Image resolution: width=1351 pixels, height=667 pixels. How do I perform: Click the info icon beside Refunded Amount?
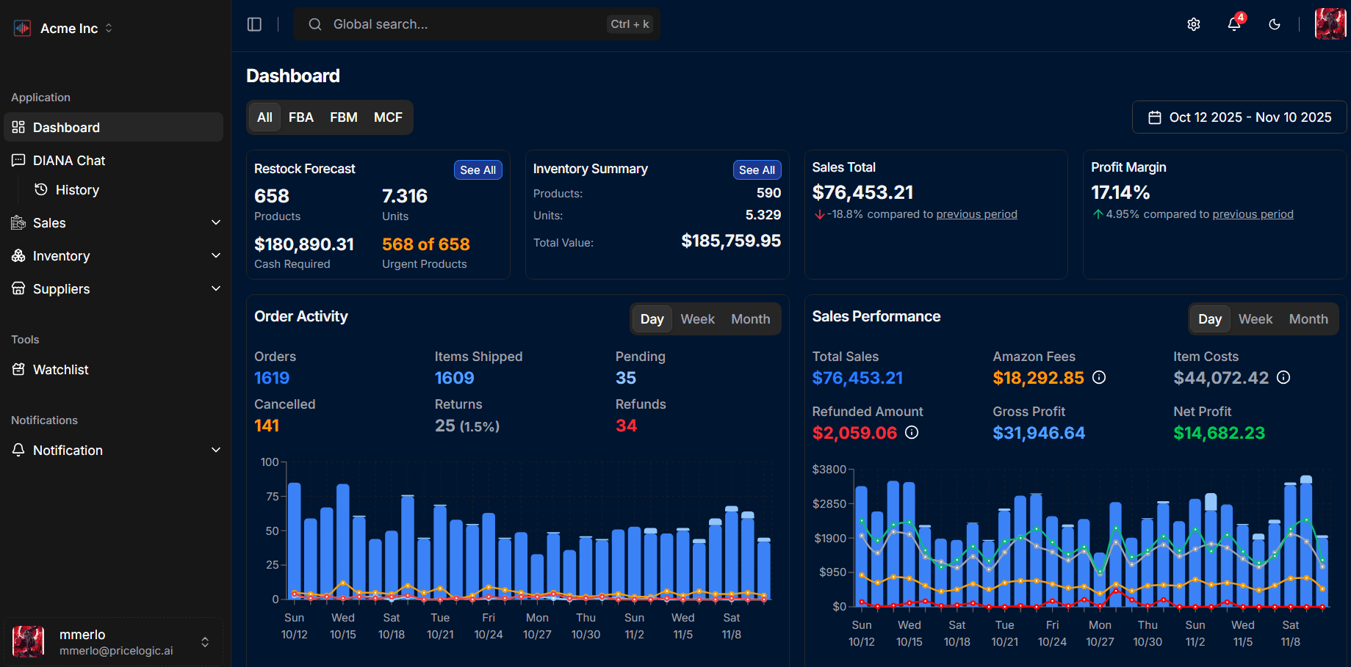[912, 432]
